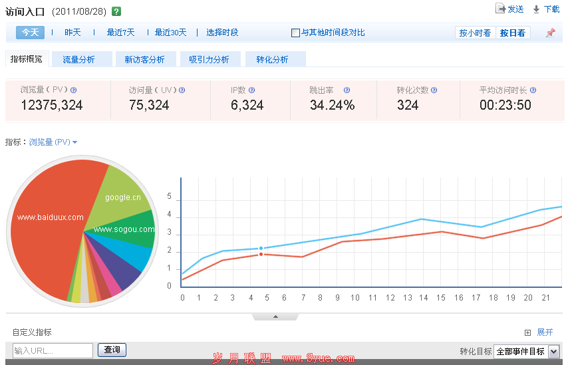566x365 pixels.
Task: Select the 最近30天 time range
Action: (x=170, y=33)
